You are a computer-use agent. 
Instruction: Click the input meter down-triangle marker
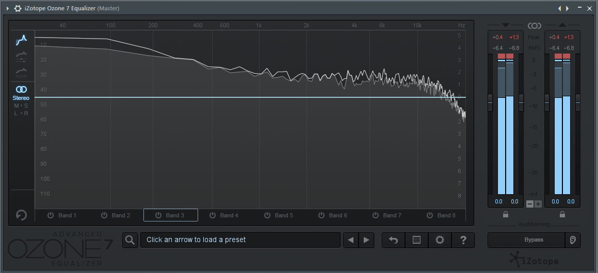click(x=506, y=25)
